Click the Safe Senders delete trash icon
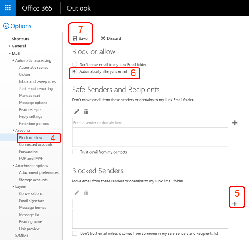This screenshot has height=240, width=249. (86, 112)
